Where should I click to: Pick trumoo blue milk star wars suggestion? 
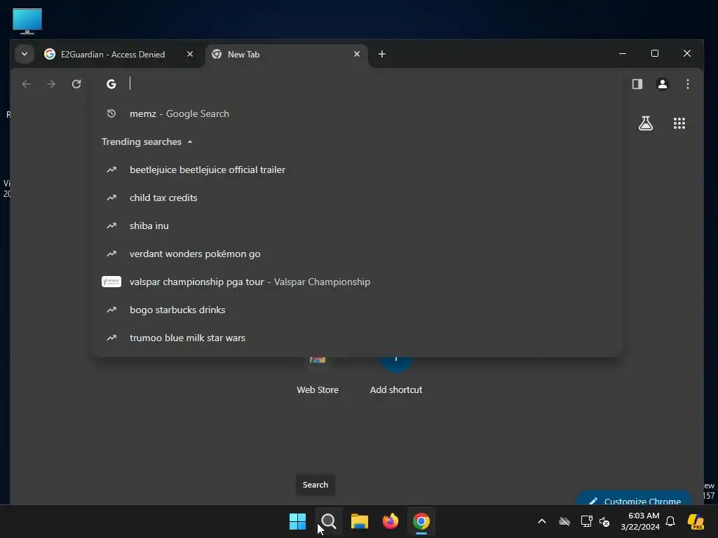pos(357,338)
